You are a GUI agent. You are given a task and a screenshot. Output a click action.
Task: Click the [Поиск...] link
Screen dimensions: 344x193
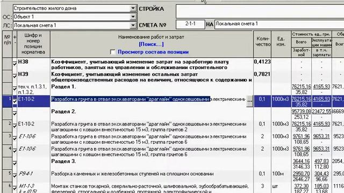click(151, 44)
